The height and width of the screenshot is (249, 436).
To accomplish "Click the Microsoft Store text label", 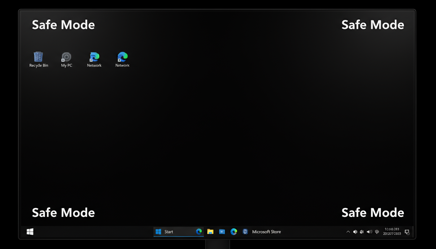I will point(266,232).
